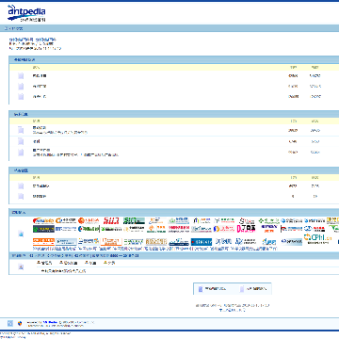
Task: Click the shield icon in the footer bar
Action: click(20, 323)
